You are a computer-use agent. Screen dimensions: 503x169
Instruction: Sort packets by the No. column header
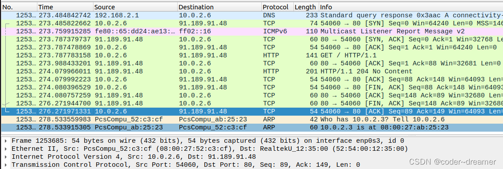coord(19,7)
